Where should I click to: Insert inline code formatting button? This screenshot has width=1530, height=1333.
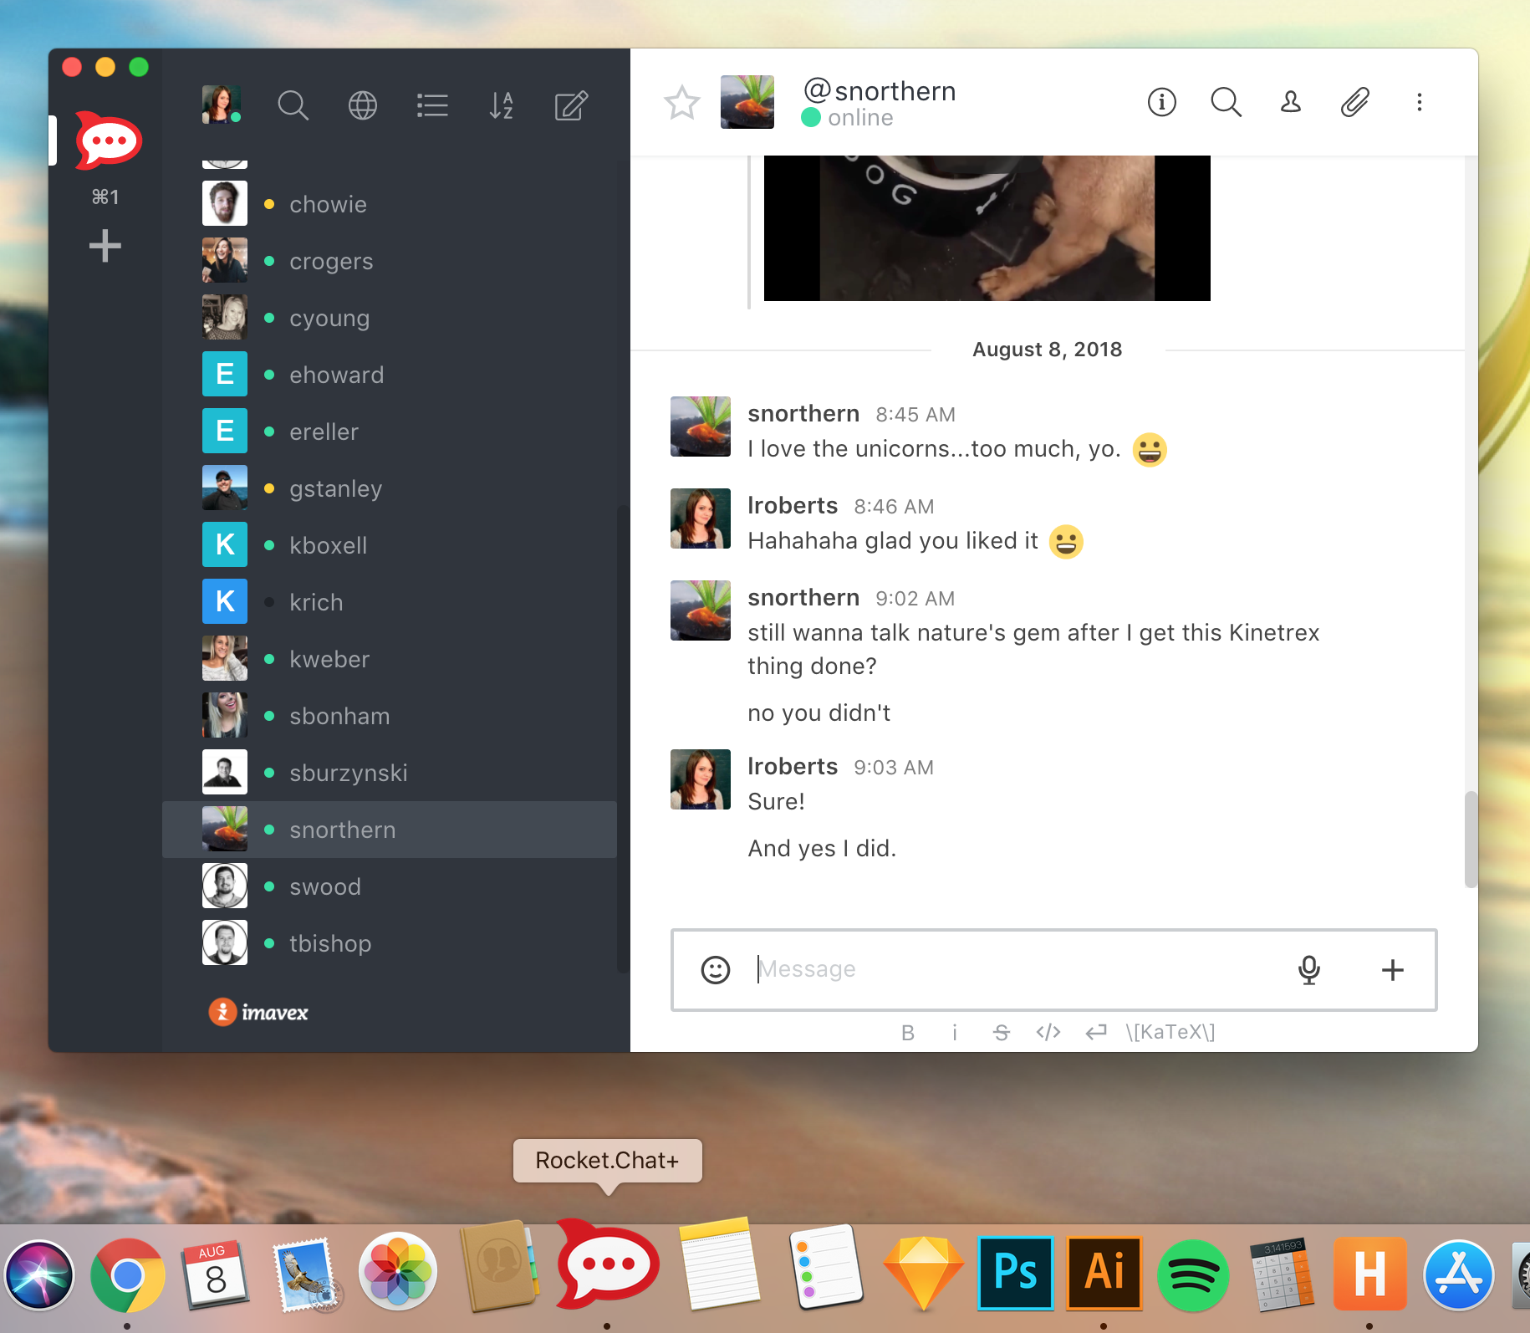1048,1033
